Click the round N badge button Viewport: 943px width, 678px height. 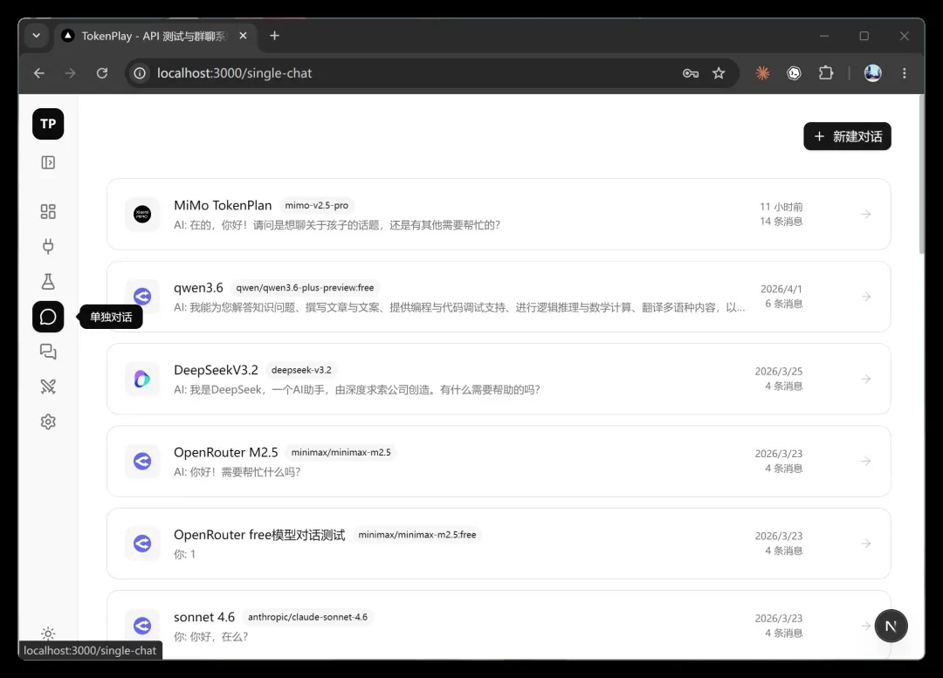tap(891, 627)
